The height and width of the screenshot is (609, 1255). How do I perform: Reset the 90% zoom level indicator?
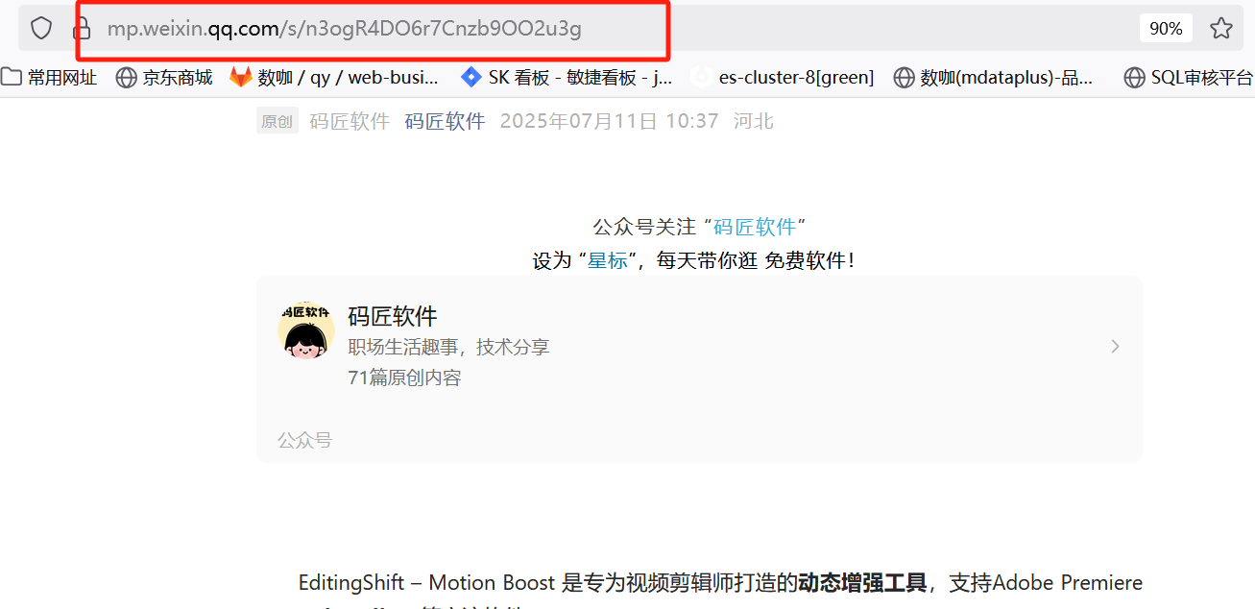tap(1166, 29)
